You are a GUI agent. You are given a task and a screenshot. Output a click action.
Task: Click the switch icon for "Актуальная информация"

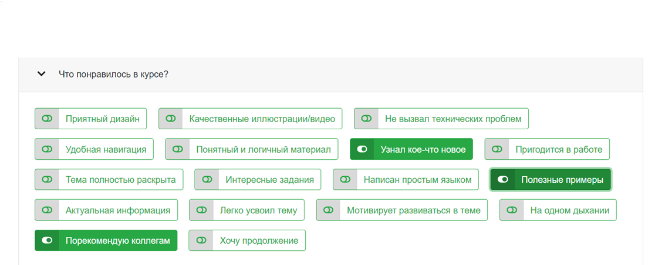pyautogui.click(x=47, y=210)
